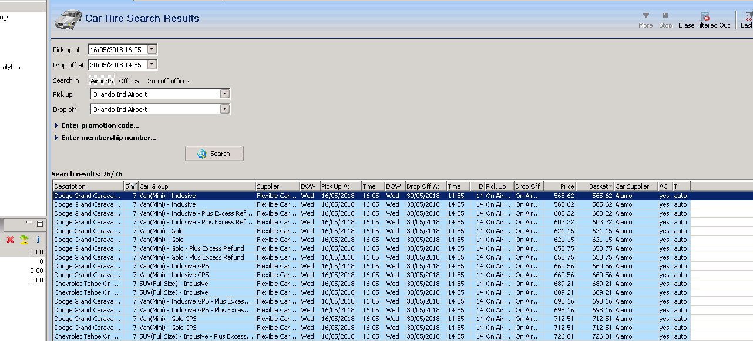The width and height of the screenshot is (753, 341).
Task: Open the Pick up airport combo box arrow
Action: (224, 94)
